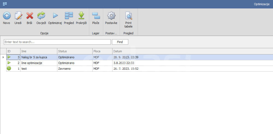Refresh list with Osvježi icon
The width and height of the screenshot is (273, 134).
(x=41, y=16)
